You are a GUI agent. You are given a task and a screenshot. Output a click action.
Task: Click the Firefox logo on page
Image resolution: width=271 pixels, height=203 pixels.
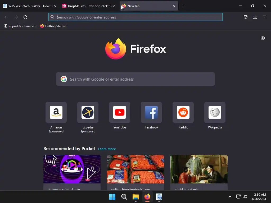[115, 49]
